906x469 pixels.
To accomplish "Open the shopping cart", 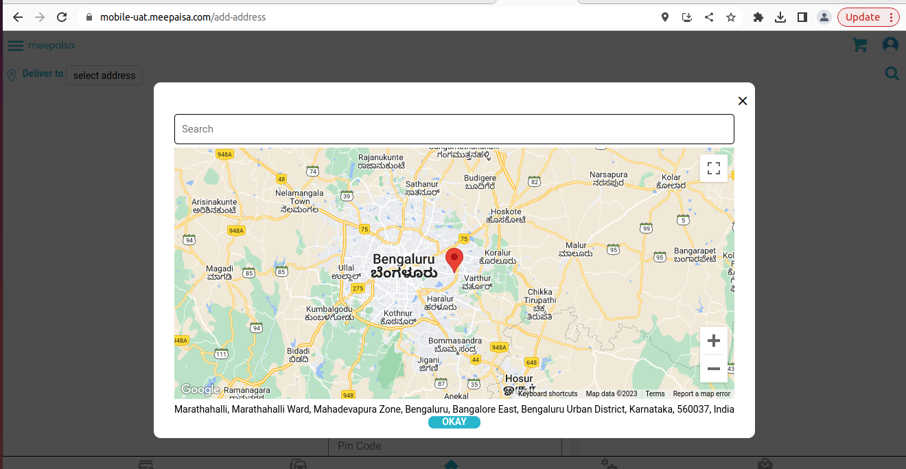I will (x=859, y=45).
